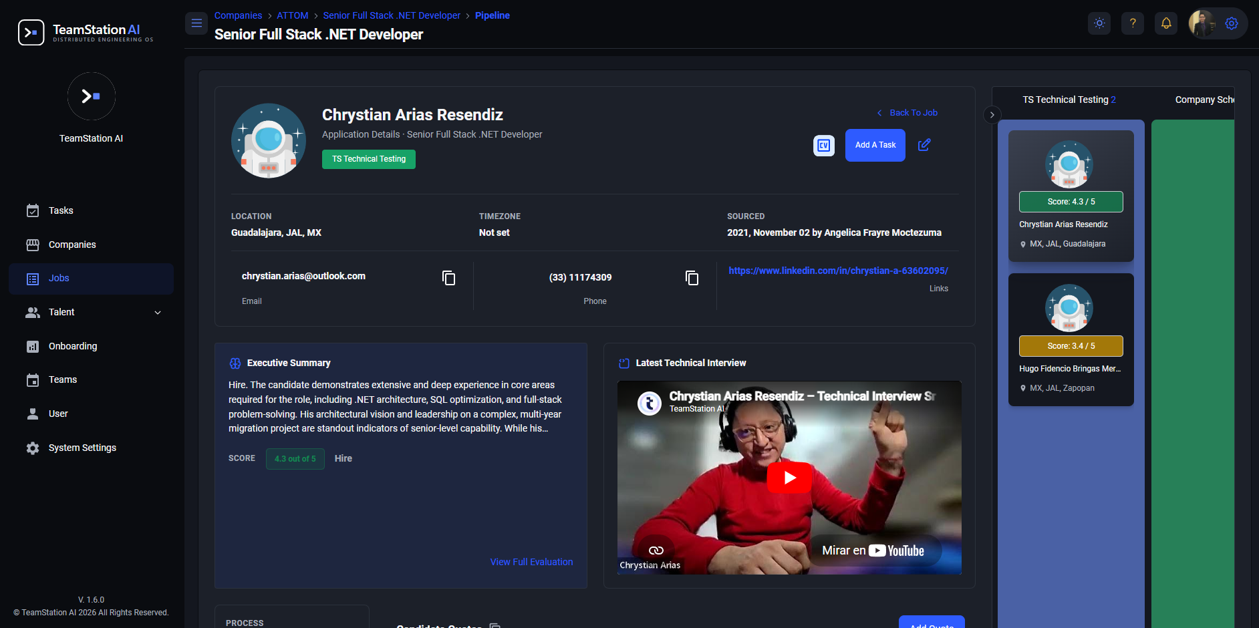Click the Score 4.3 / 5 badge
This screenshot has height=628, width=1259.
pos(1071,202)
